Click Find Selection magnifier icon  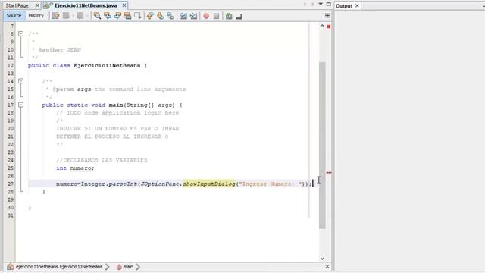pyautogui.click(x=97, y=16)
